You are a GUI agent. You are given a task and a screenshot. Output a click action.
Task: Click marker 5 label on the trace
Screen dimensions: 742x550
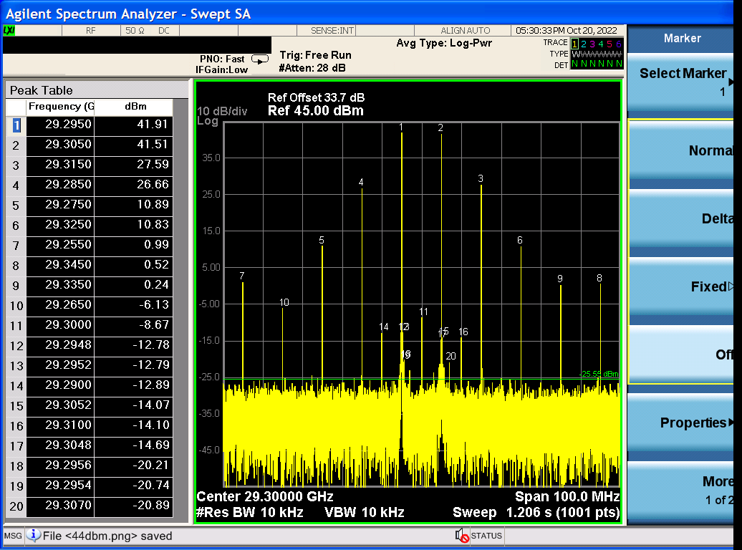322,241
